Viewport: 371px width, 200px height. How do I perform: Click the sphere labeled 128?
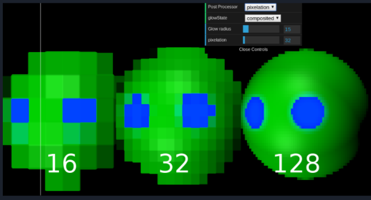click(305, 114)
